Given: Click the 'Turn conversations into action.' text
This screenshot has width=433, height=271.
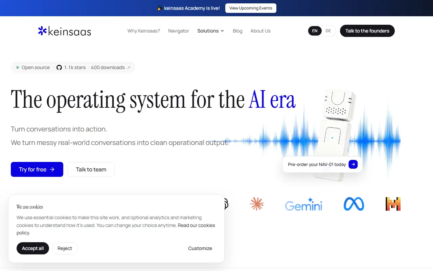Looking at the screenshot, I should pyautogui.click(x=59, y=129).
